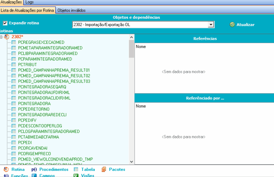Select PCPEDRETORNO in the tree
Image resolution: width=274 pixels, height=177 pixels.
[x=34, y=109]
